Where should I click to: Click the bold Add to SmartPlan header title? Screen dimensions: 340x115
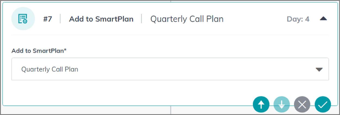[x=101, y=19]
